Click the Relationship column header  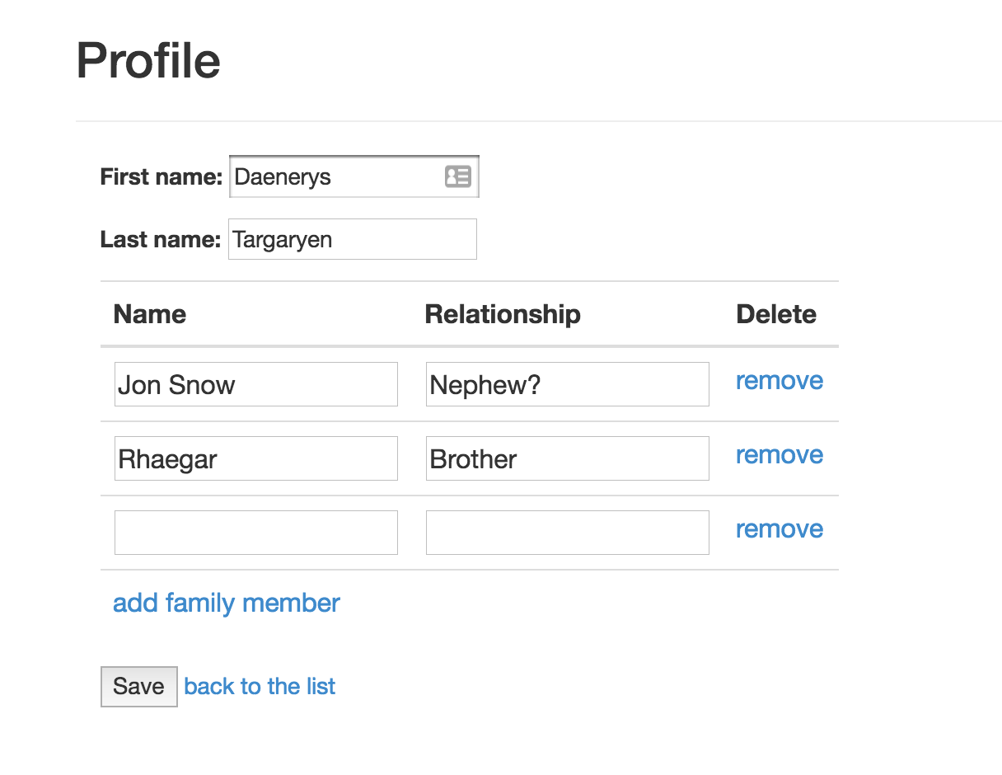(503, 314)
